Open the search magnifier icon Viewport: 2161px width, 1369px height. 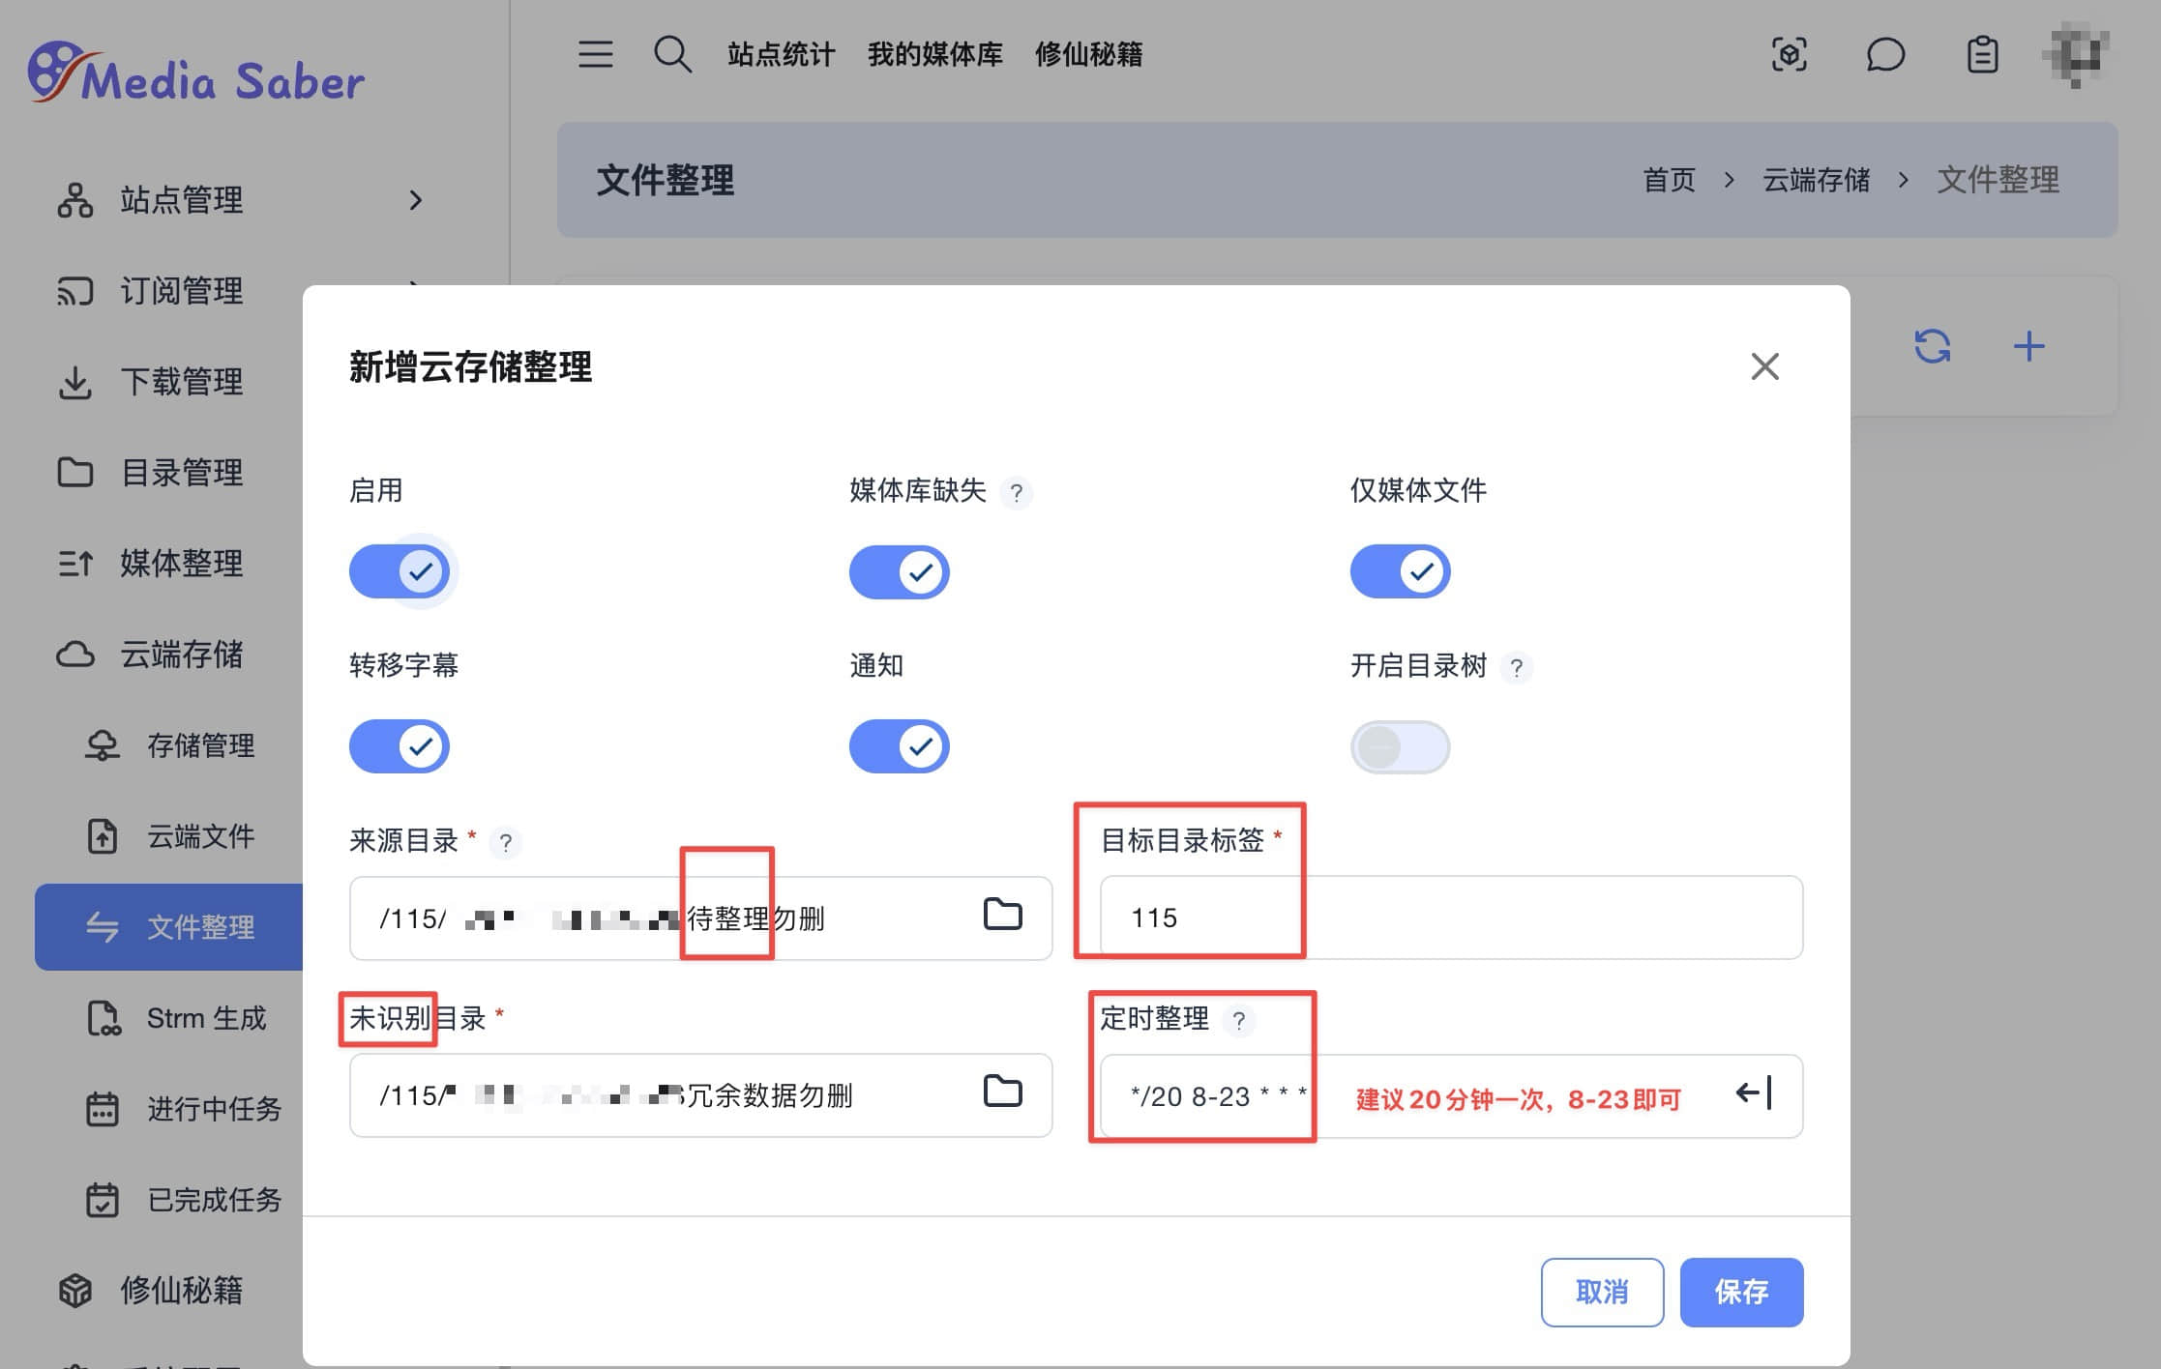pyautogui.click(x=672, y=54)
